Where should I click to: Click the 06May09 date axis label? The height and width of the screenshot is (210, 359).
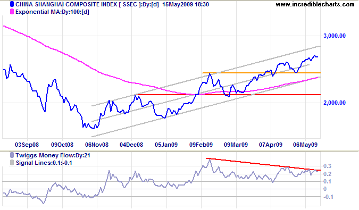tap(305, 145)
